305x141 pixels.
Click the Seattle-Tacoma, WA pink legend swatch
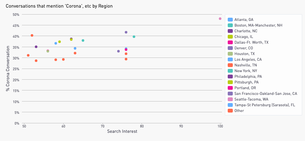click(x=230, y=99)
